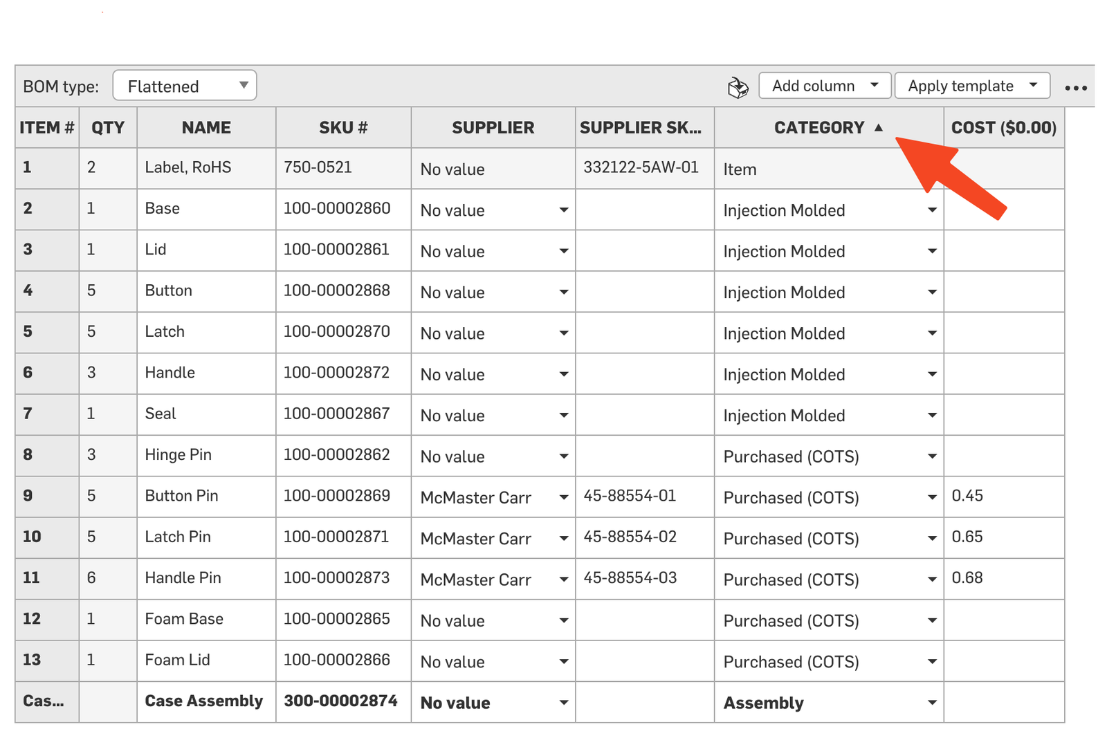This screenshot has width=1107, height=740.
Task: Expand supplier dropdown for Hinge Pin row
Action: 563,456
